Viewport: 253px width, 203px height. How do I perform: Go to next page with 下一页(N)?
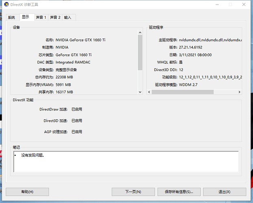click(x=133, y=192)
